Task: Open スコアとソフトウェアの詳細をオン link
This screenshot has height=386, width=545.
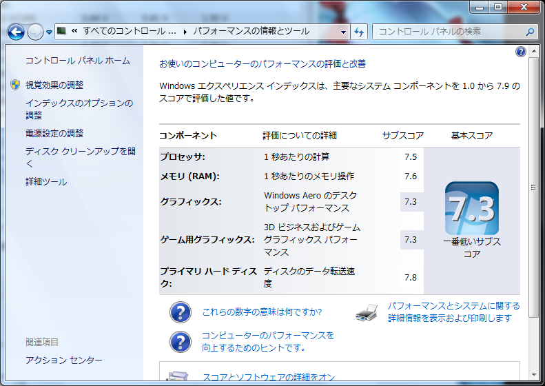Action: (x=269, y=377)
